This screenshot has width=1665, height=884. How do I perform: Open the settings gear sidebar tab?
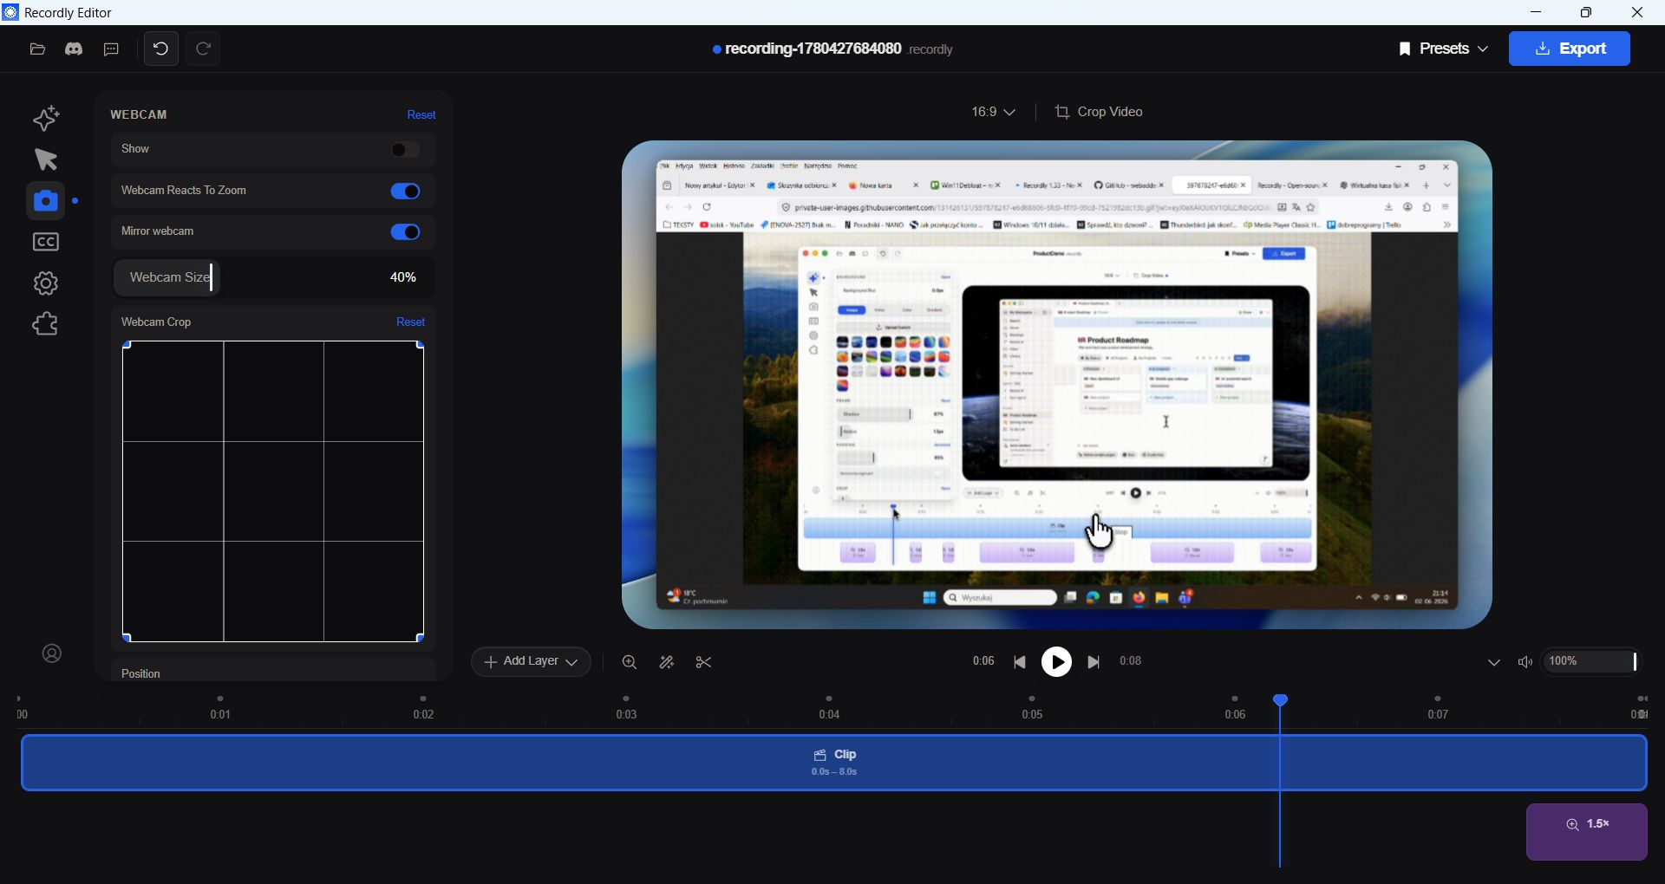46,283
